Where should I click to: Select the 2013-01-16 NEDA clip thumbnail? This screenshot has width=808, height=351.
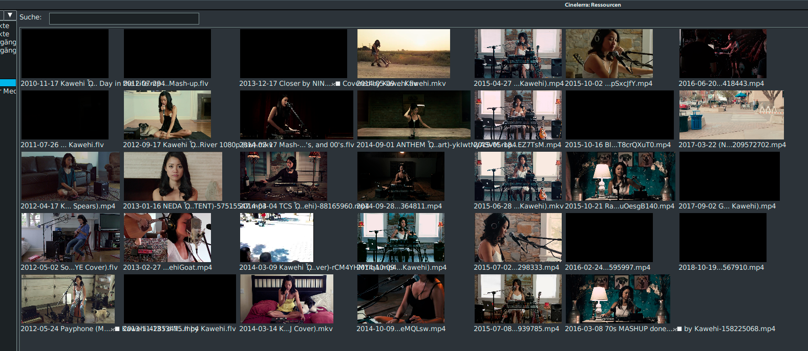point(173,176)
